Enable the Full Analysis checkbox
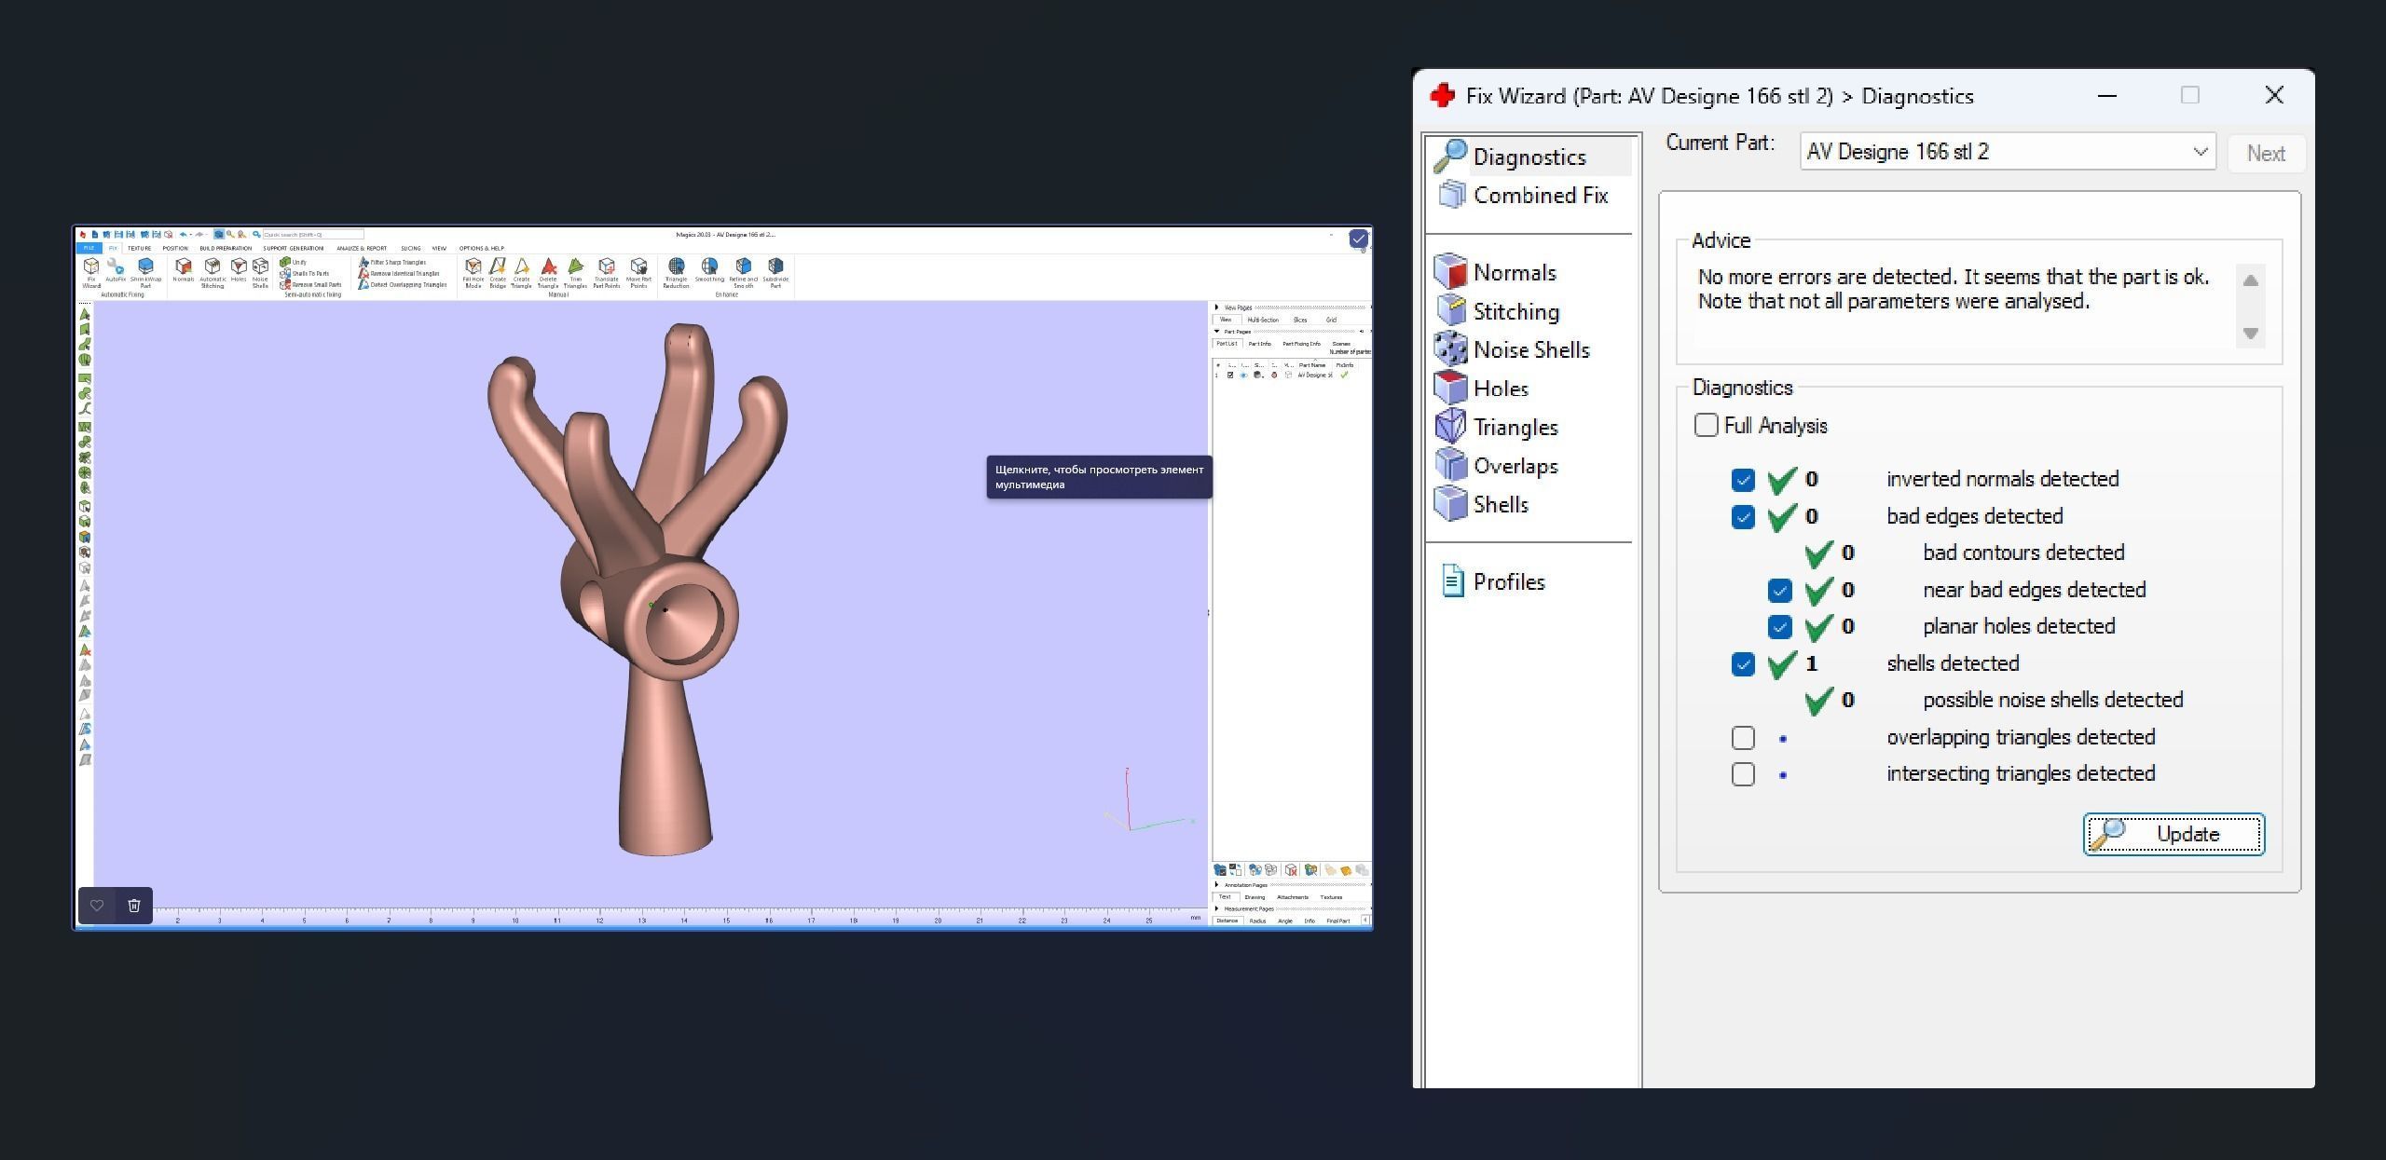The width and height of the screenshot is (2386, 1160). point(1706,426)
